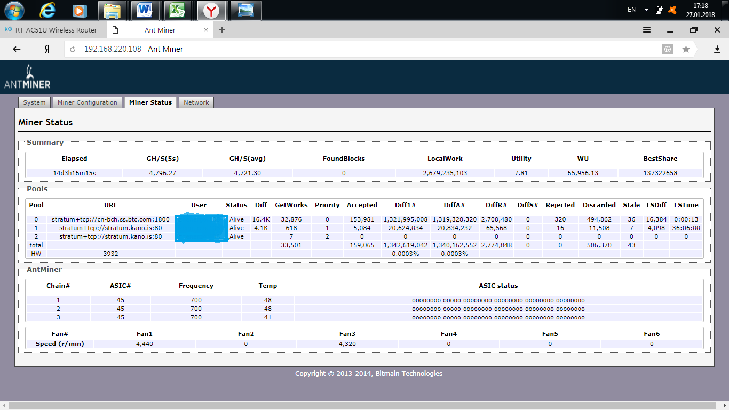Open the downloads panel

717,49
